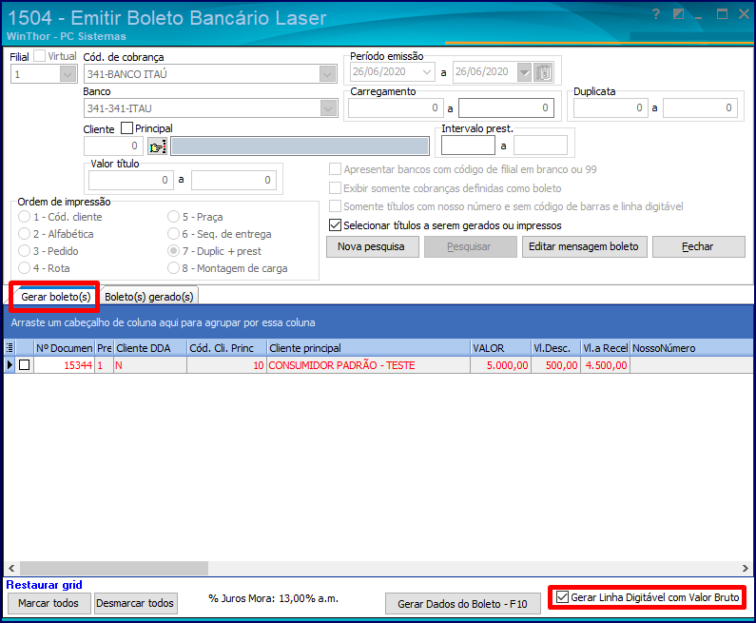This screenshot has width=756, height=623.
Task: Click the Marcar todos button
Action: (x=48, y=603)
